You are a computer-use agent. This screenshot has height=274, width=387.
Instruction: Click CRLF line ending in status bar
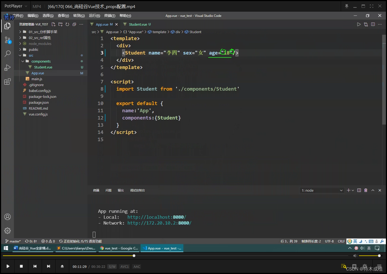click(341, 241)
